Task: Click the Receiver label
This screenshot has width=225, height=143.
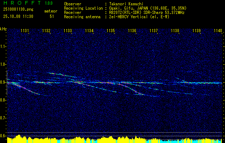Action: click(x=73, y=13)
